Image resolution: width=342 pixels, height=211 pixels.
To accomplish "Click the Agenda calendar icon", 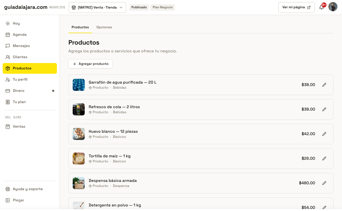I will pos(8,35).
